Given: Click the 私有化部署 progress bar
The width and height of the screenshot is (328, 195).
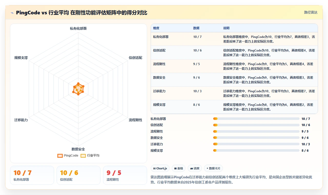Looking at the screenshot, I should [256, 119].
